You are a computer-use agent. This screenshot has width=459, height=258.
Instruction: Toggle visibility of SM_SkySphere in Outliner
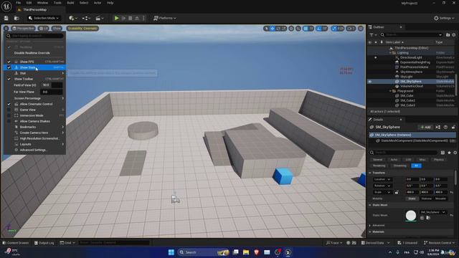click(370, 82)
